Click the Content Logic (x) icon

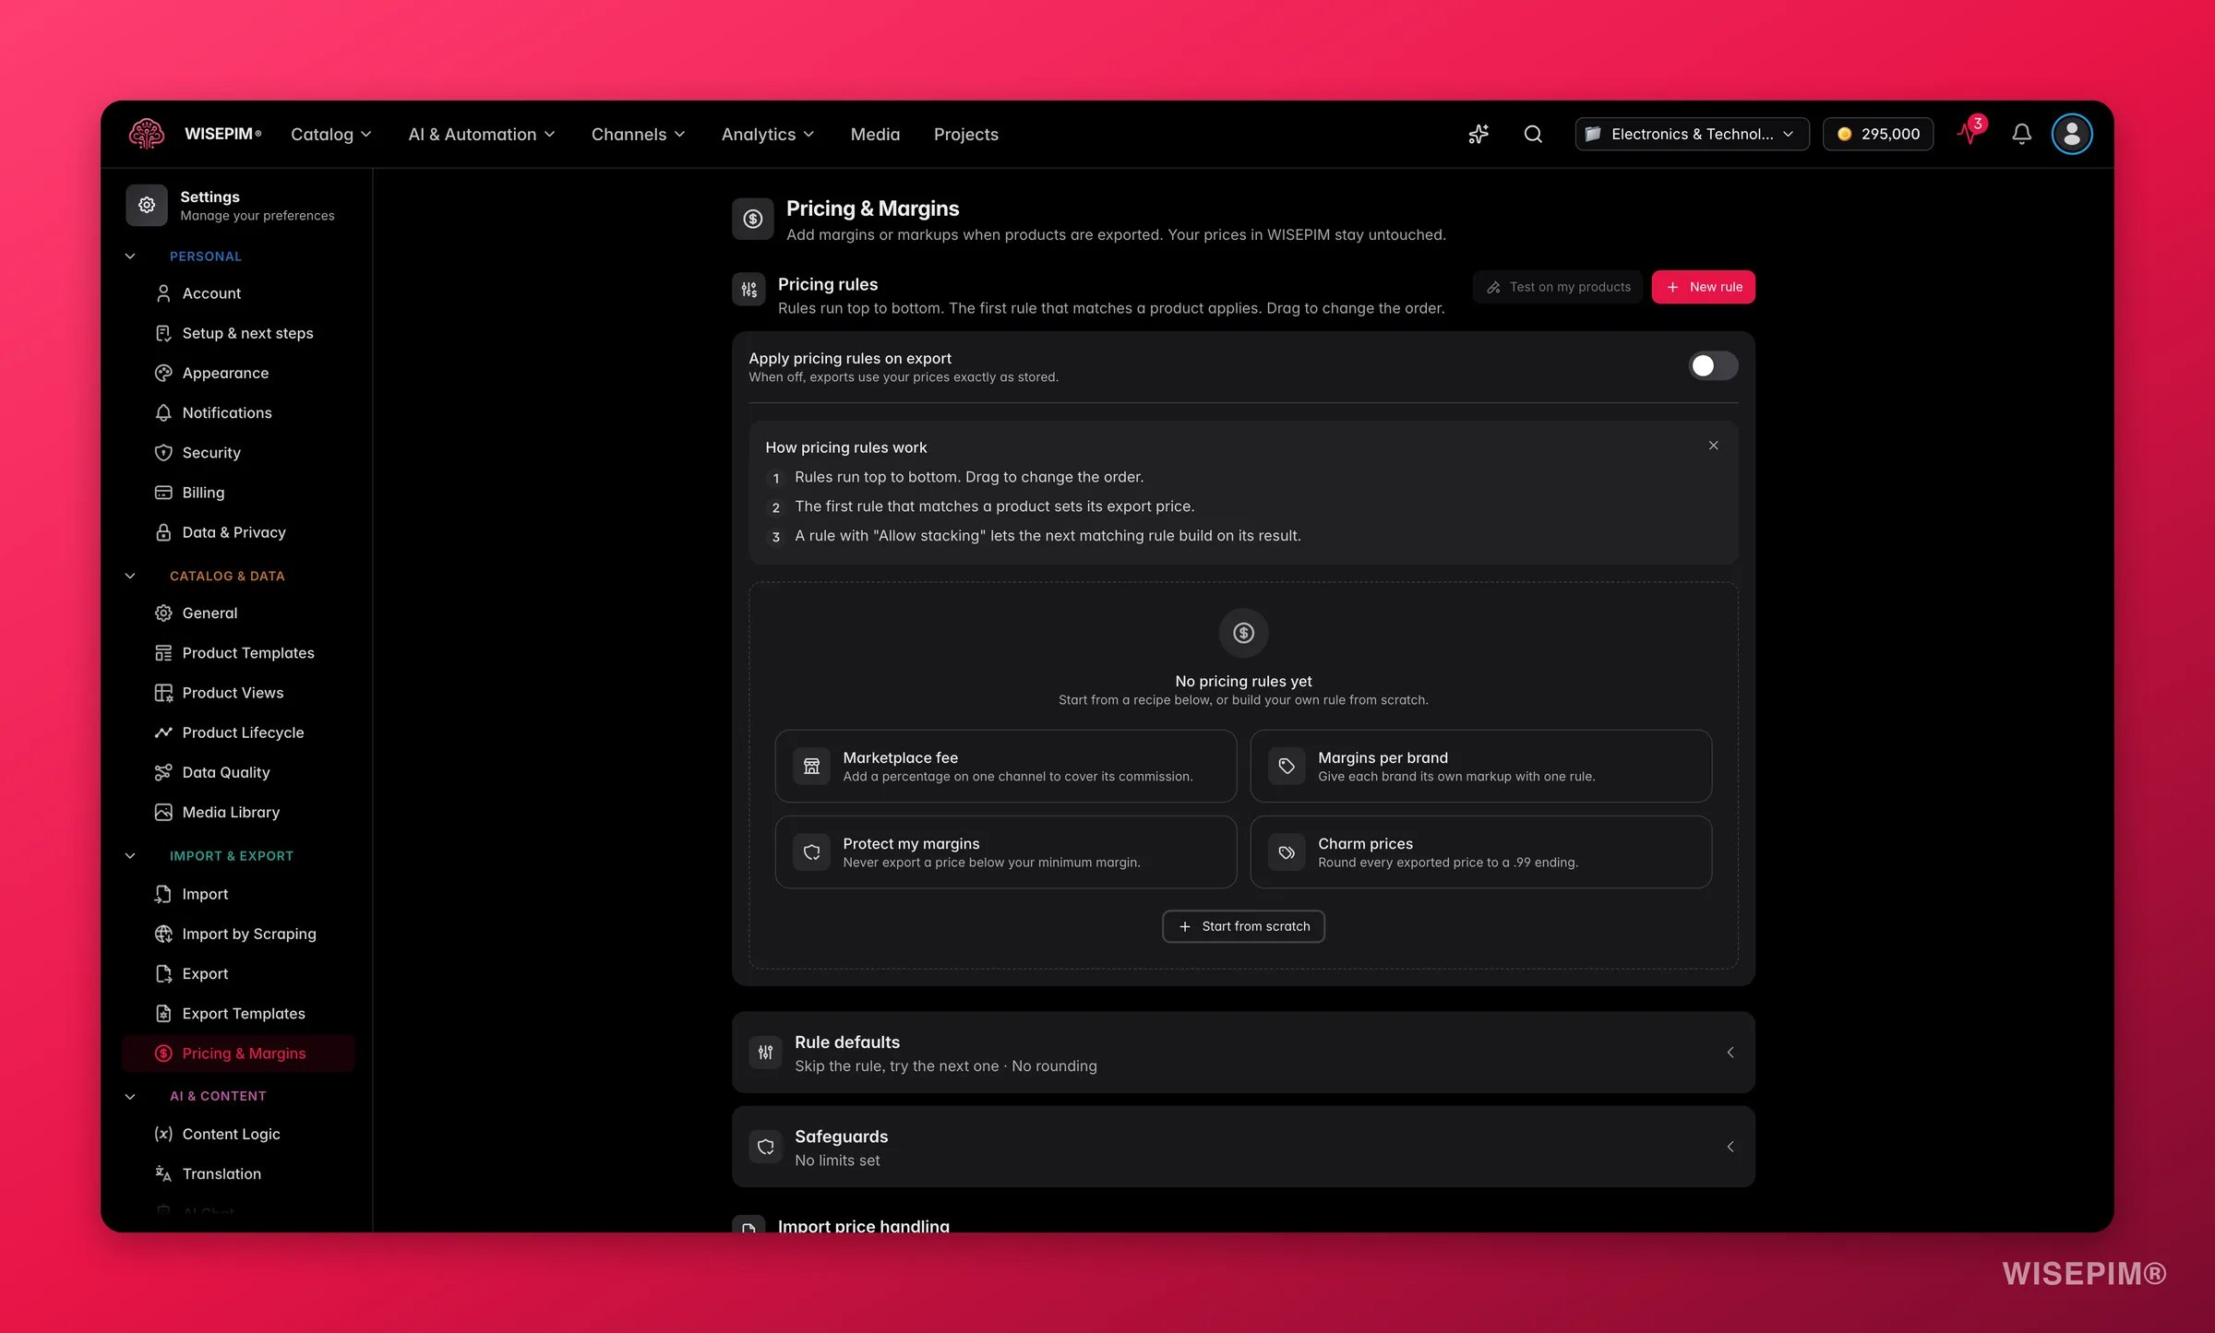click(x=163, y=1134)
